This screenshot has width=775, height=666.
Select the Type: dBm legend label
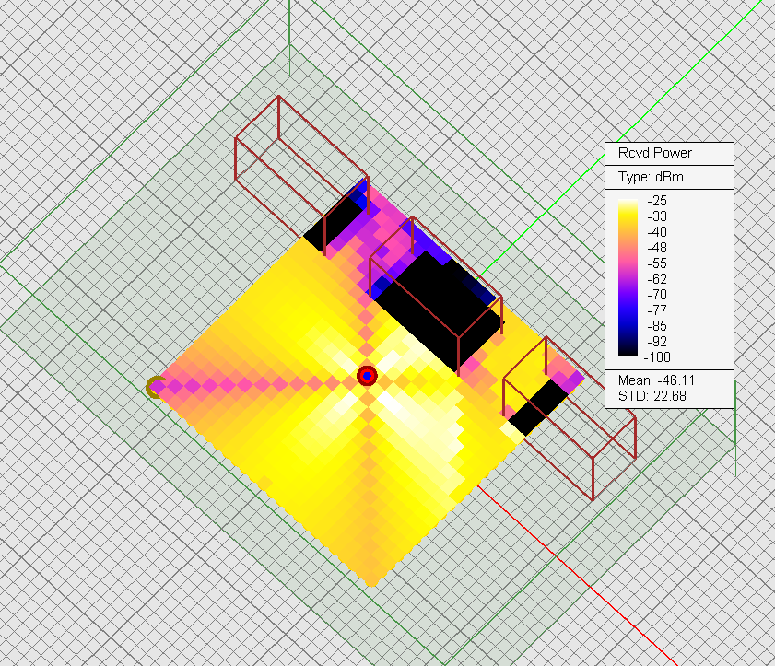pos(650,177)
